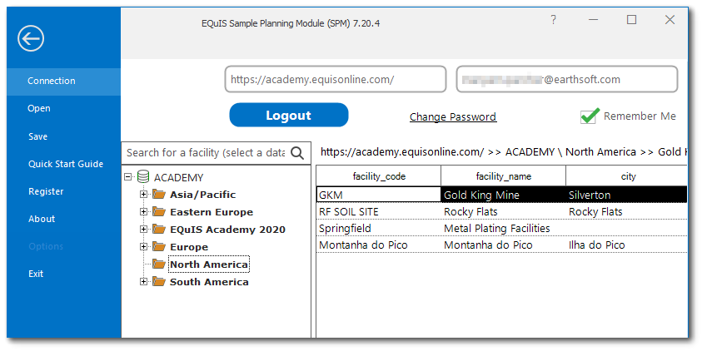Click the search magnifier icon

click(x=297, y=153)
